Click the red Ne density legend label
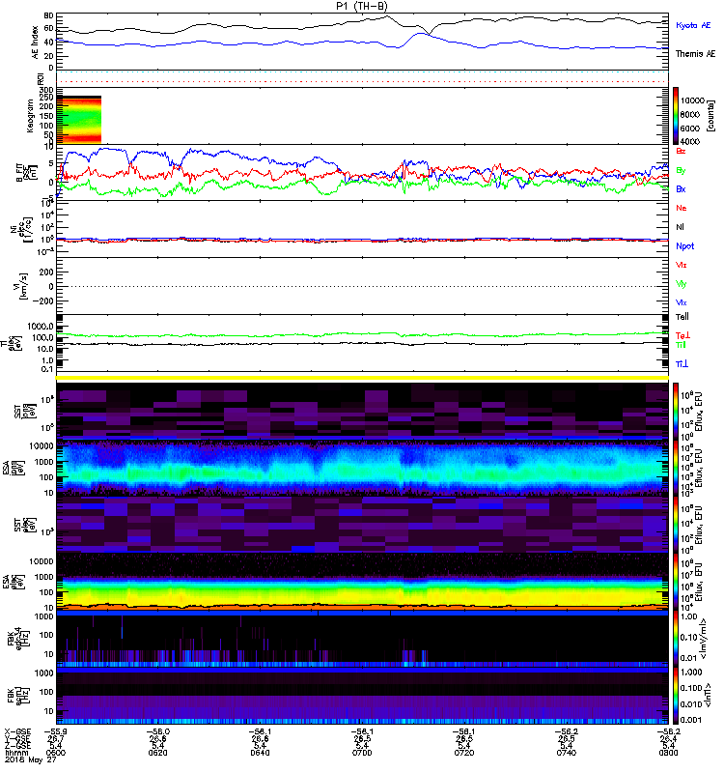The width and height of the screenshot is (724, 773). coord(681,208)
